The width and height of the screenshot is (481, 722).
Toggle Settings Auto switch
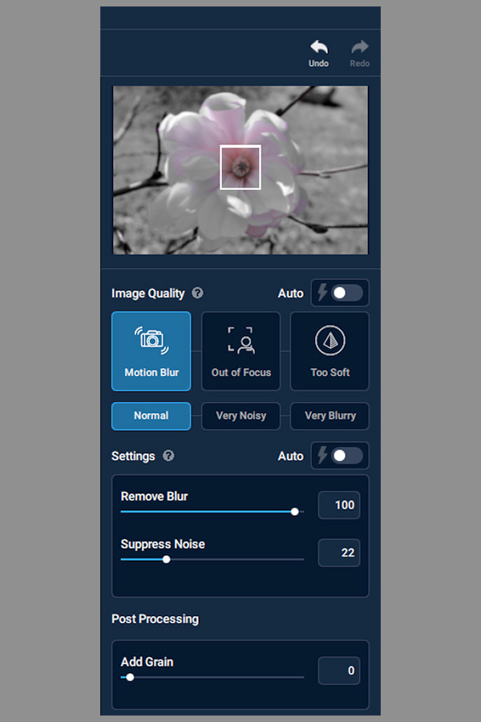pos(346,456)
